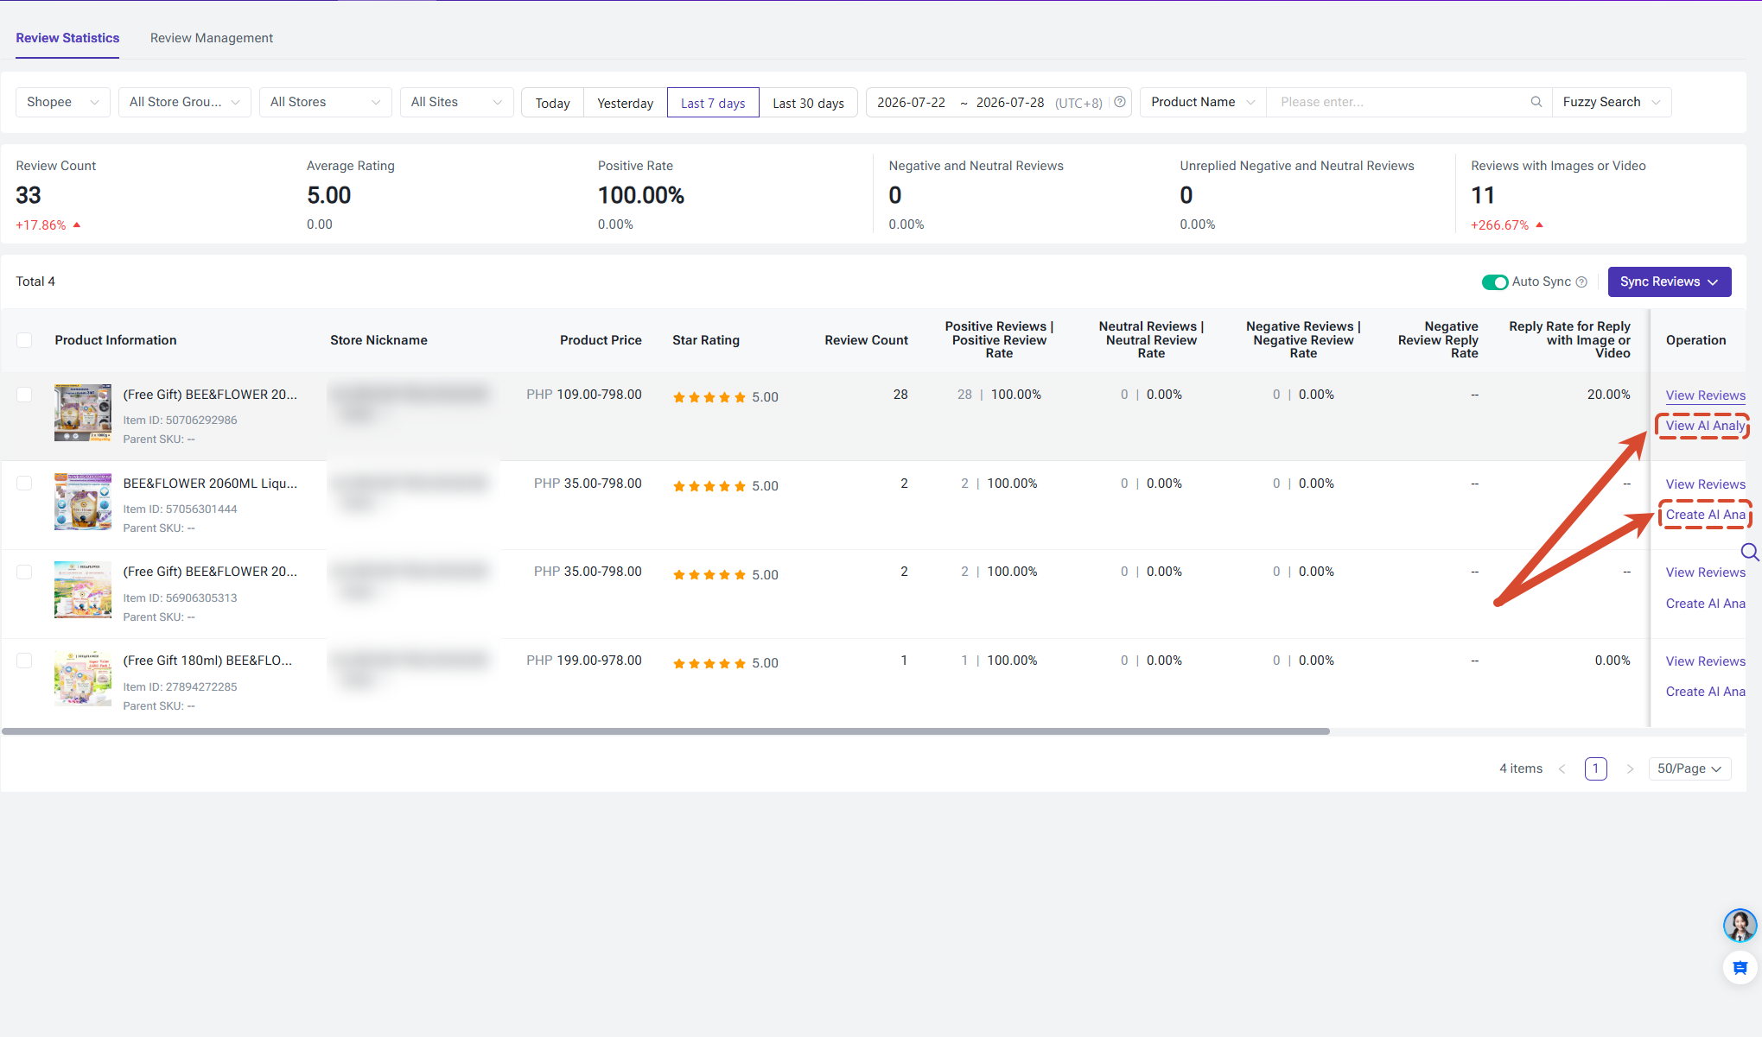Select the Last 30 days range tab
This screenshot has height=1037, width=1762.
pos(808,103)
